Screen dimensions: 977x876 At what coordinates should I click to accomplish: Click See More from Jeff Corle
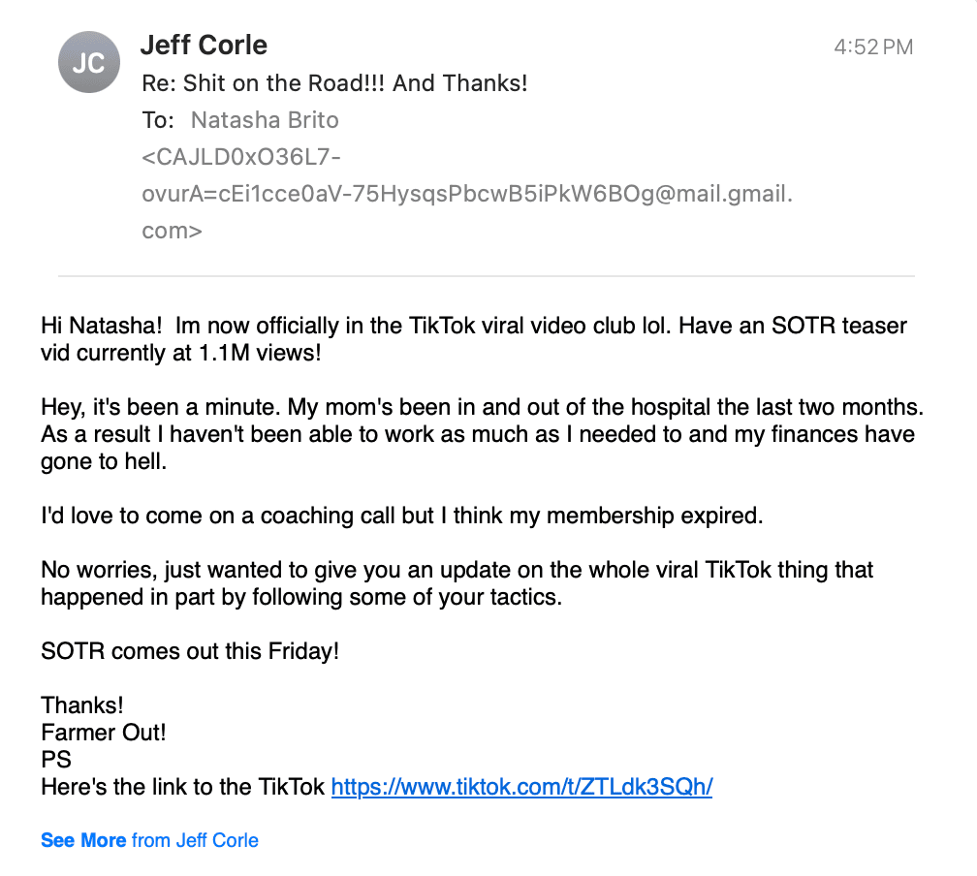point(149,840)
